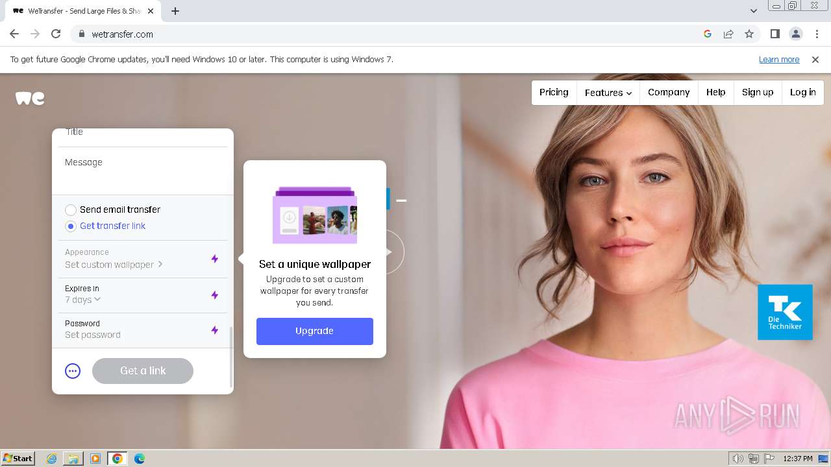The height and width of the screenshot is (467, 831).
Task: Bookmark this page with the star
Action: coord(749,34)
